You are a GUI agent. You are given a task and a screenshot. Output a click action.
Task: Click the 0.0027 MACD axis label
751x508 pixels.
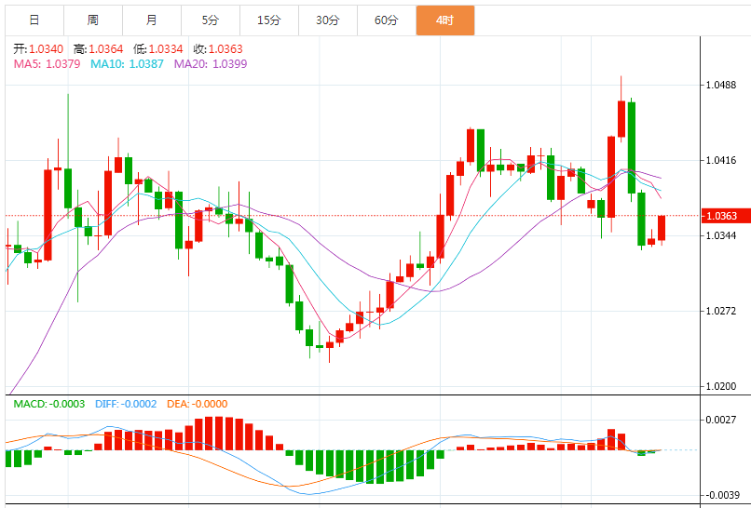click(721, 420)
